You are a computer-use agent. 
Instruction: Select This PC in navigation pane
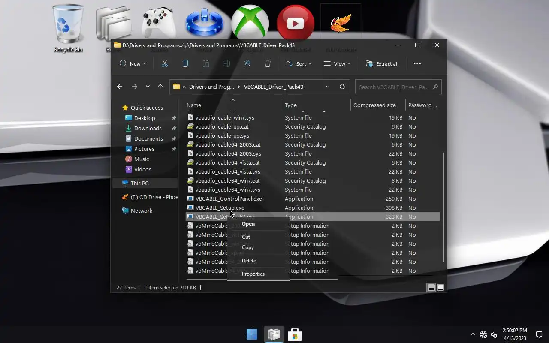tap(145, 183)
